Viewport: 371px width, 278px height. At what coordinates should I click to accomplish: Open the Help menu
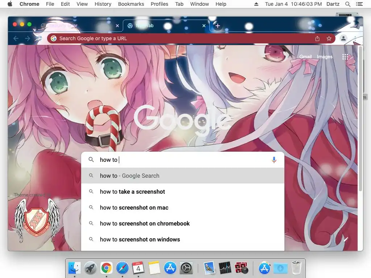[221, 4]
